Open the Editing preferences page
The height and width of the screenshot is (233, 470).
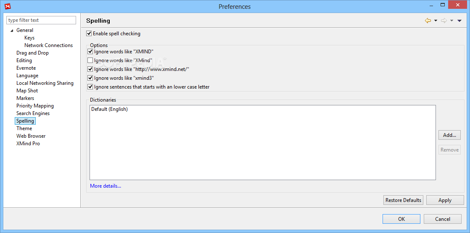[x=24, y=60]
